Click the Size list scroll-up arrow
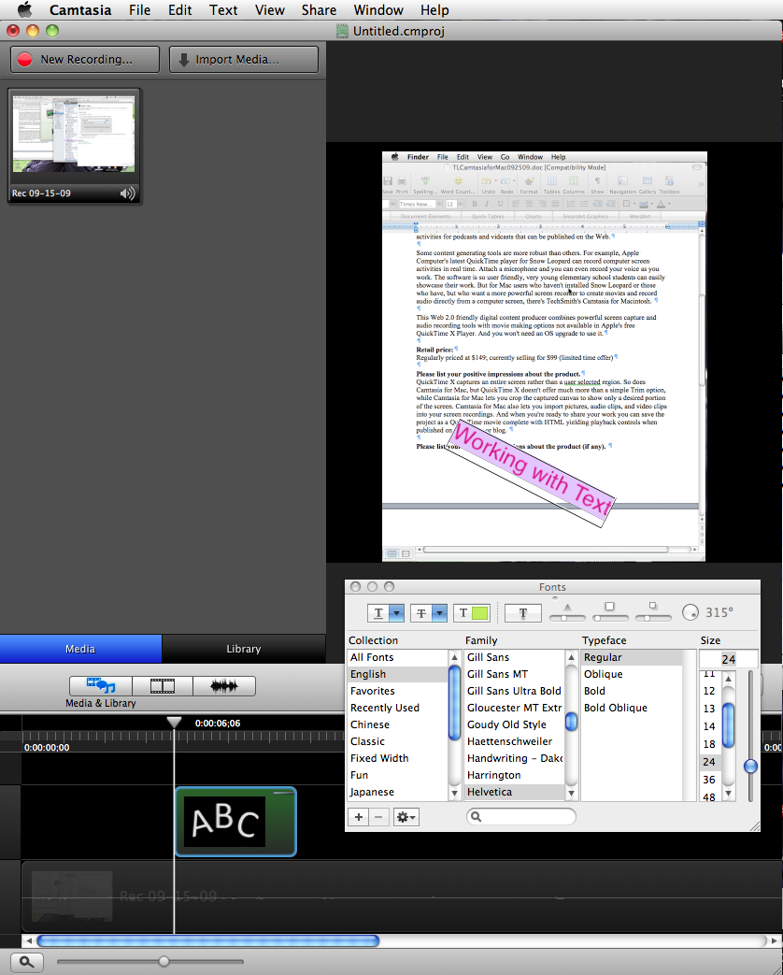Viewport: 783px width, 975px height. click(729, 679)
